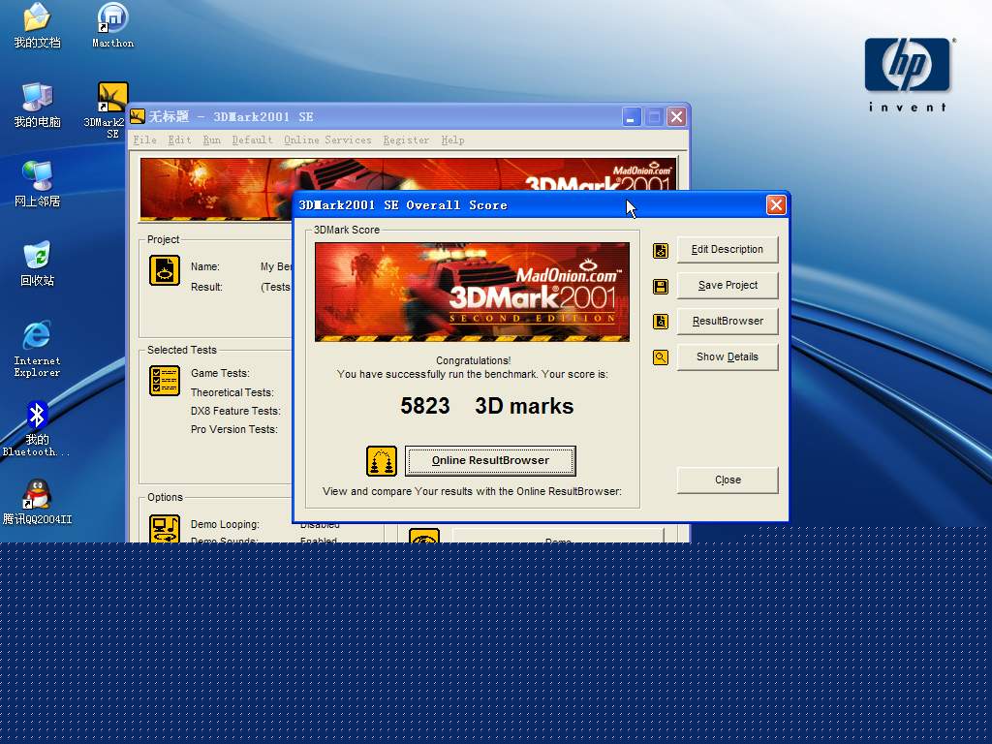Click the Edit Description icon
Image resolution: width=992 pixels, height=744 pixels.
pos(661,251)
